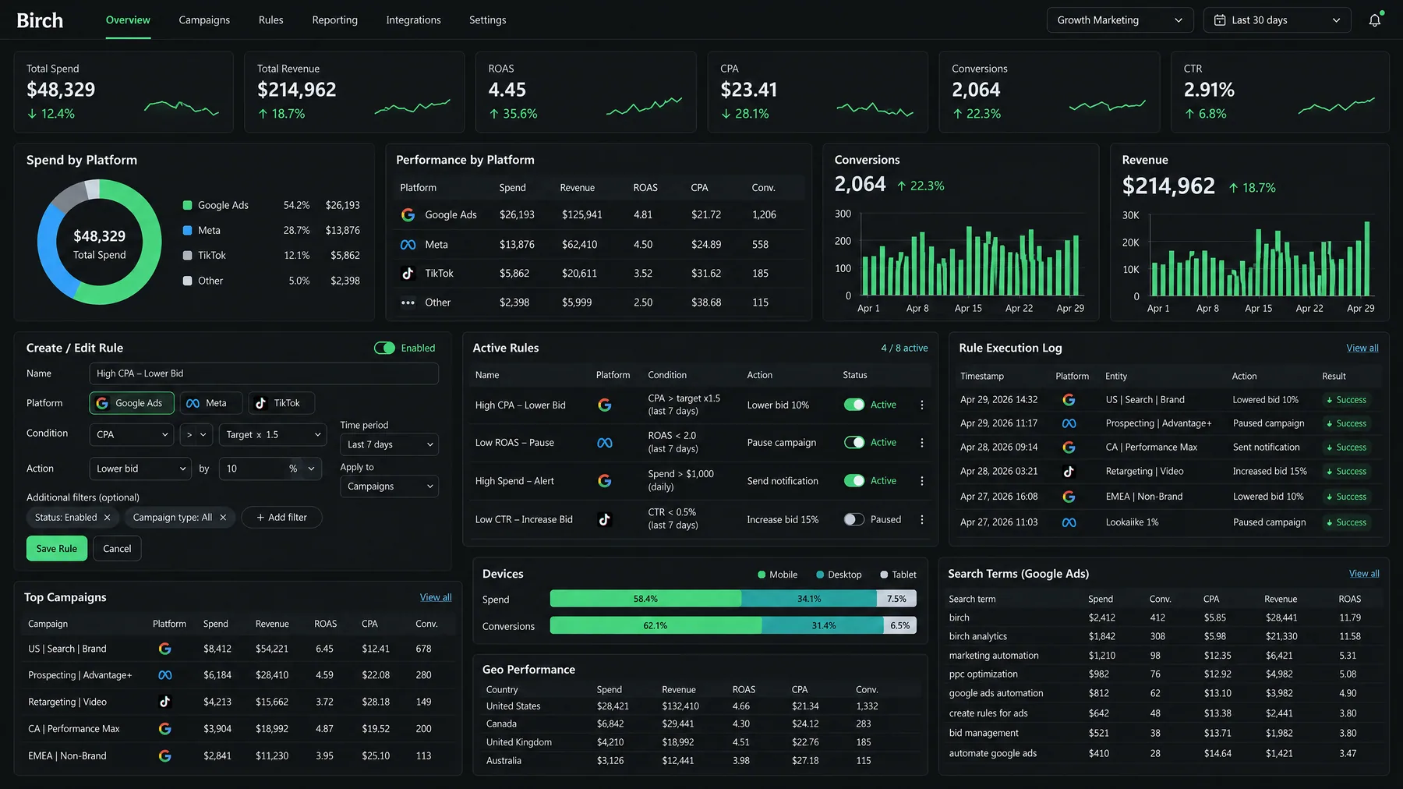This screenshot has width=1403, height=789.
Task: Remove the Status: Enabled filter chip
Action: tap(107, 518)
